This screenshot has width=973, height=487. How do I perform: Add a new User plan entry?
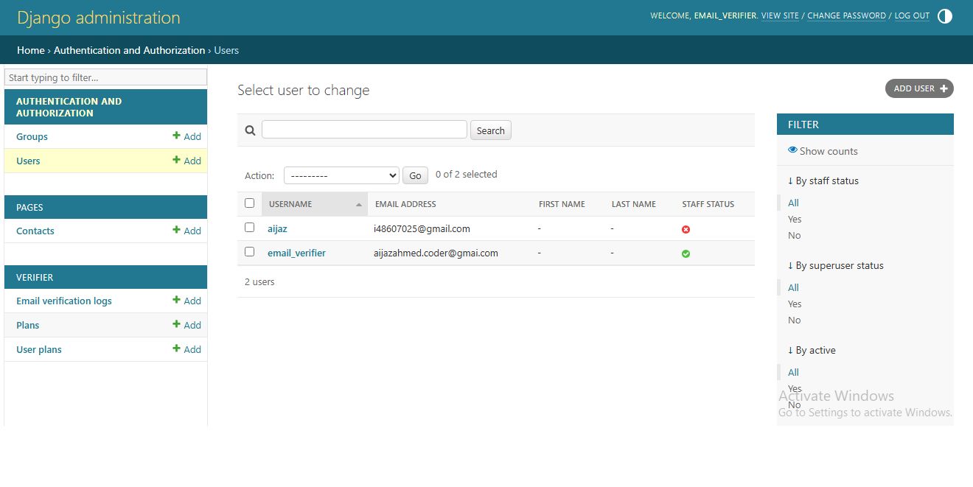point(186,349)
